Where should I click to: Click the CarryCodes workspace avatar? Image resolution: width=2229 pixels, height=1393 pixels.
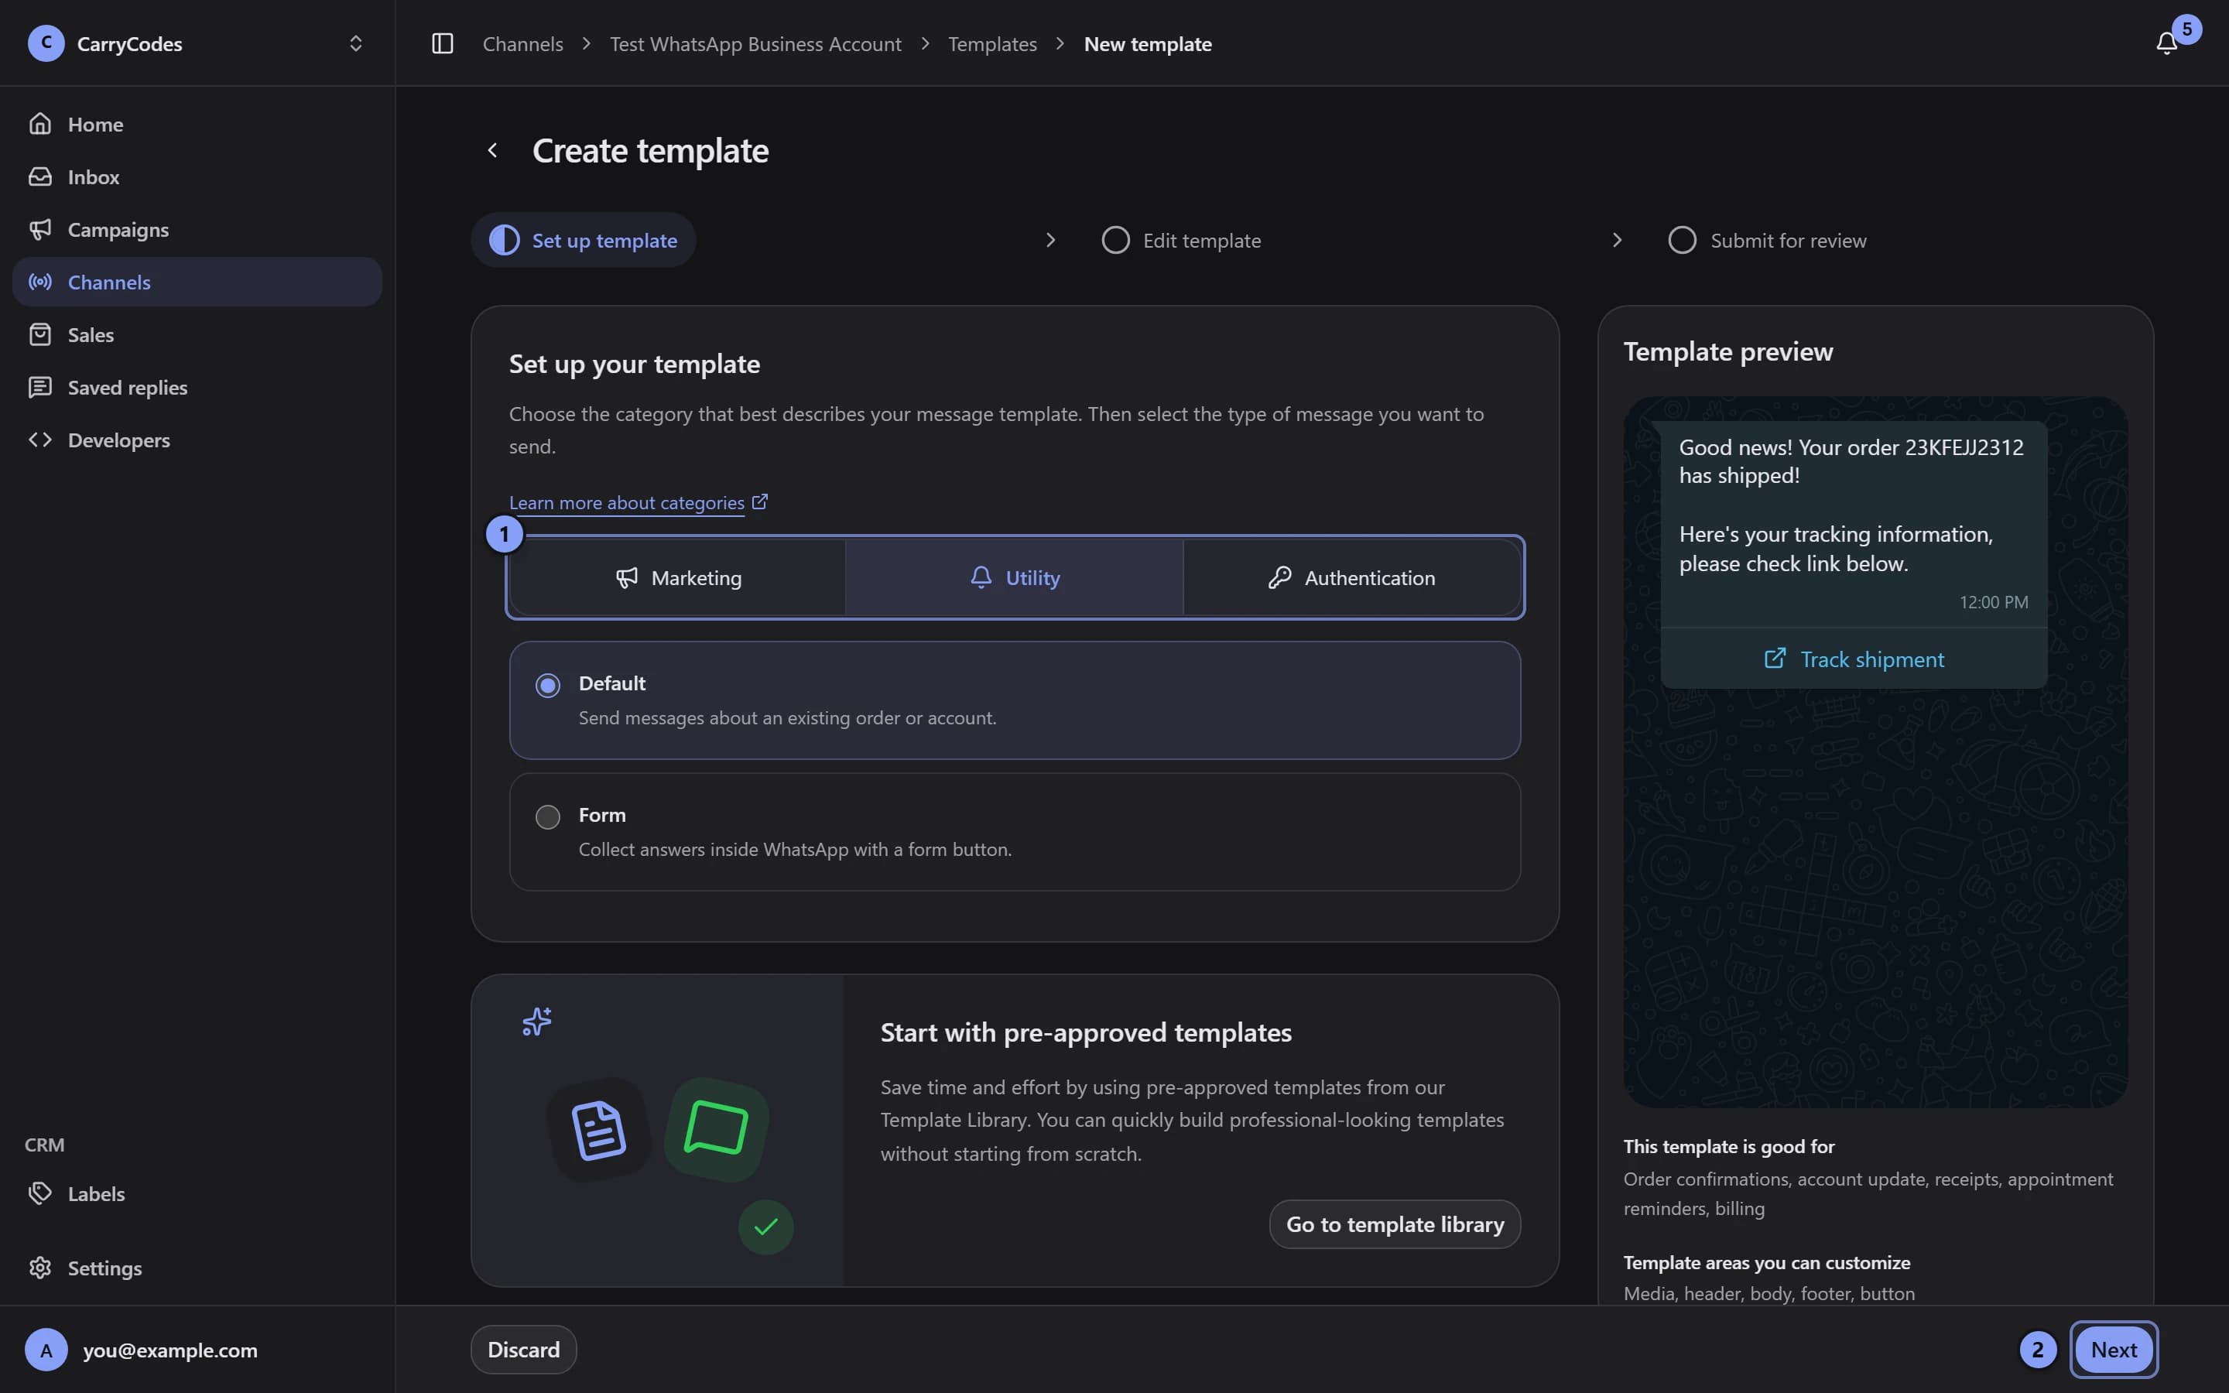click(x=46, y=43)
